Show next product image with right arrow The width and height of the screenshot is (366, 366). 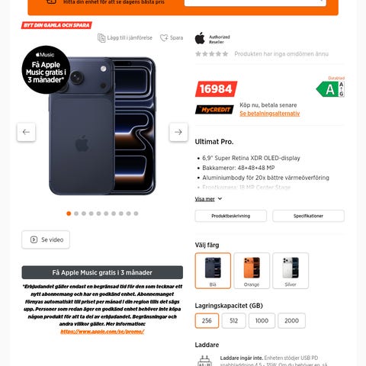pyautogui.click(x=178, y=132)
